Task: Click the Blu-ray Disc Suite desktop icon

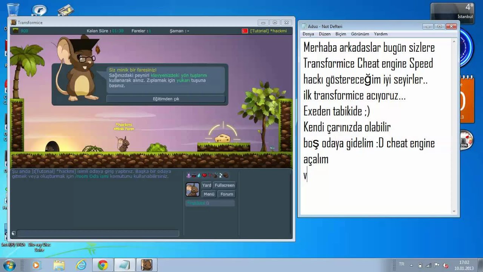Action: click(x=39, y=247)
